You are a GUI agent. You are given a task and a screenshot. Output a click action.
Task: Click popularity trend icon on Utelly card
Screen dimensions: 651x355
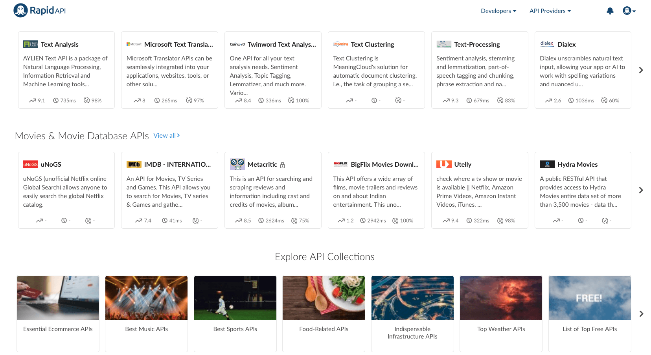(x=446, y=221)
